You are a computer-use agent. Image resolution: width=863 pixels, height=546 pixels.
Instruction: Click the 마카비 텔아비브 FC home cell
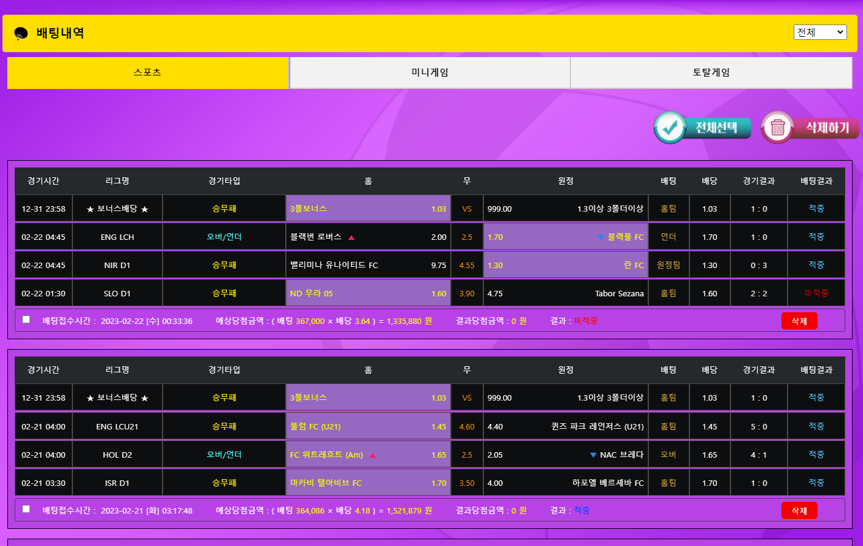[x=368, y=483]
